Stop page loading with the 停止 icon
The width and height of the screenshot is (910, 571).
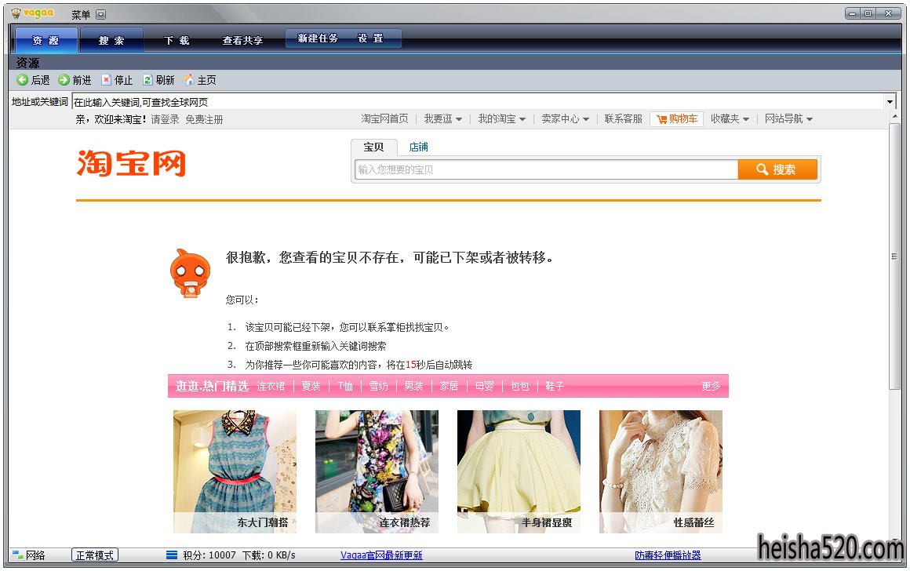[x=106, y=80]
